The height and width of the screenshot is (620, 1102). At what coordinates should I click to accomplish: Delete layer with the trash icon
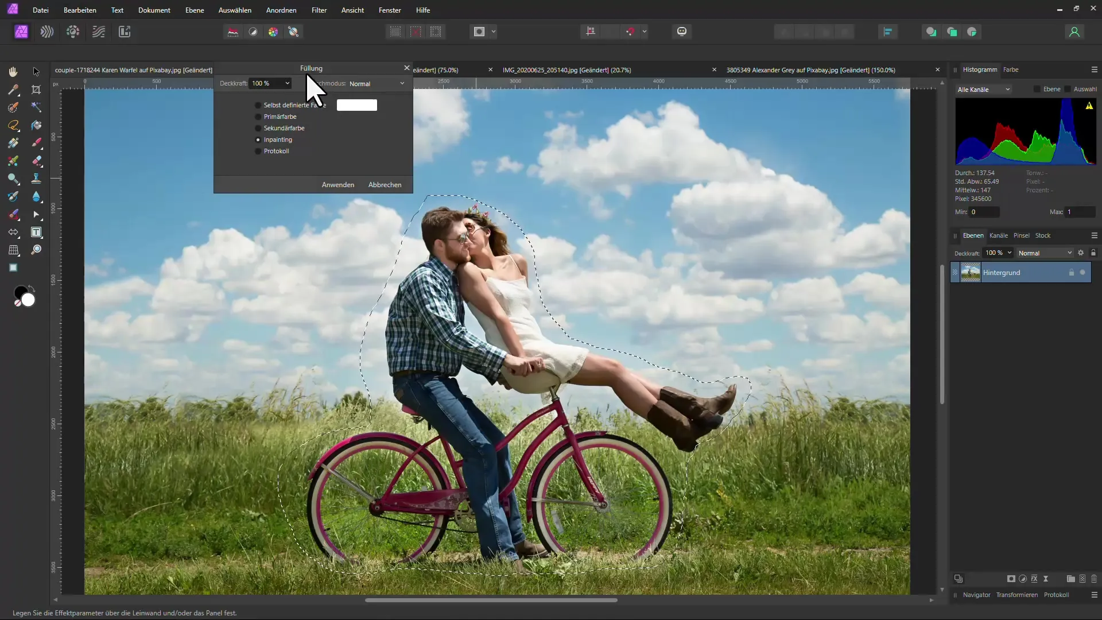point(1094,579)
